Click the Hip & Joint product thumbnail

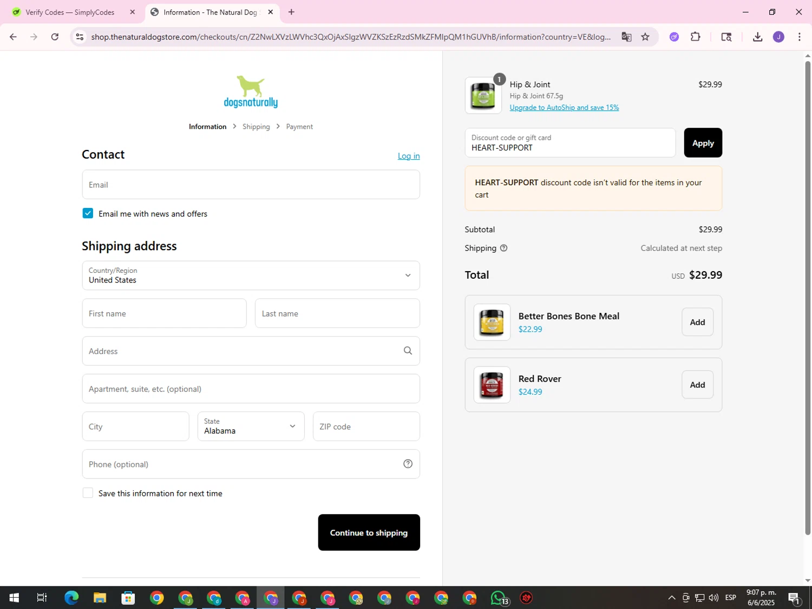click(x=483, y=95)
